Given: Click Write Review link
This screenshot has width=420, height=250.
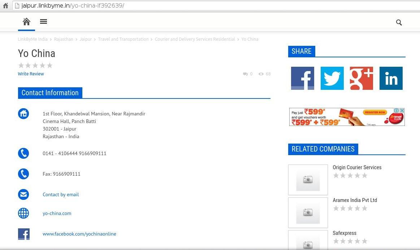Looking at the screenshot, I should (31, 74).
